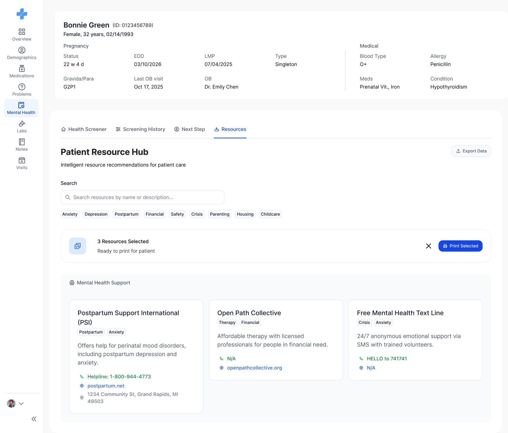Go to Demographics in sidebar
The image size is (508, 433).
[22, 53]
